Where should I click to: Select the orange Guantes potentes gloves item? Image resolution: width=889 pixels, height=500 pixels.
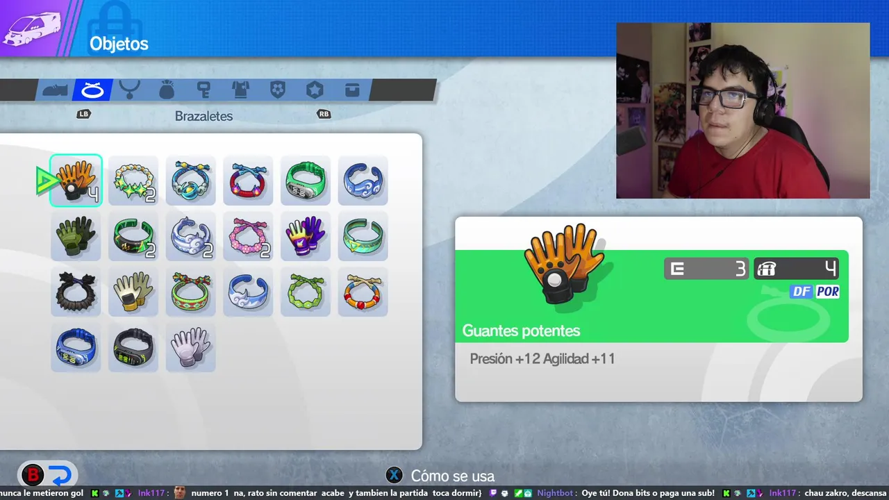click(76, 181)
